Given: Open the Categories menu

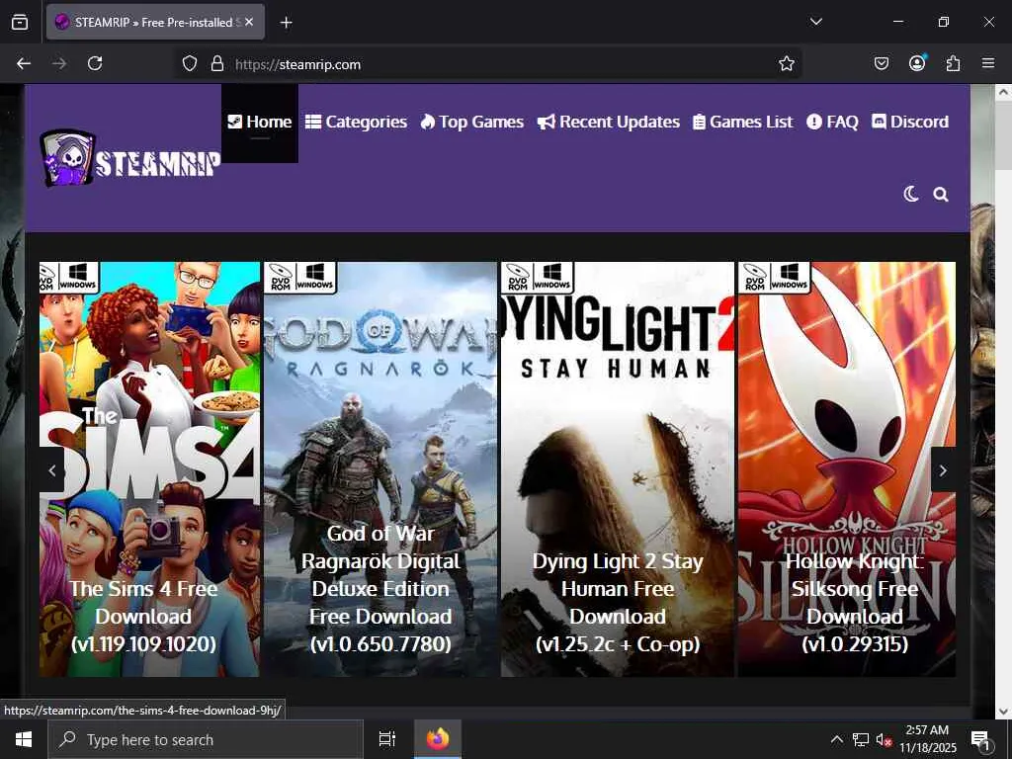Looking at the screenshot, I should [356, 122].
